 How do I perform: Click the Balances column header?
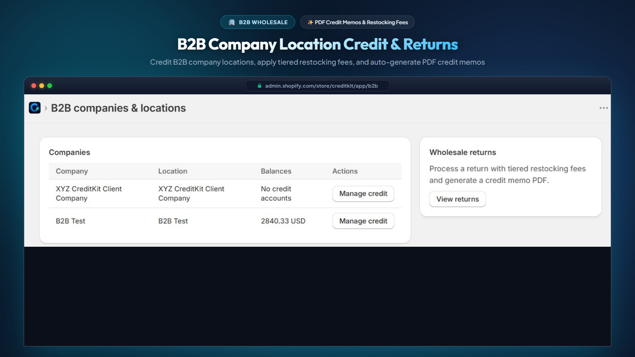tap(276, 171)
